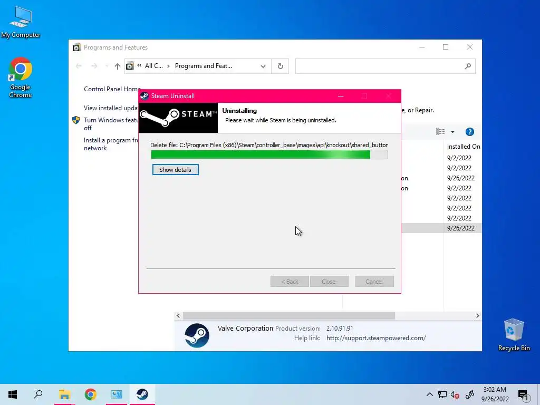Click the uninstall progress bar
The width and height of the screenshot is (540, 405).
click(269, 155)
